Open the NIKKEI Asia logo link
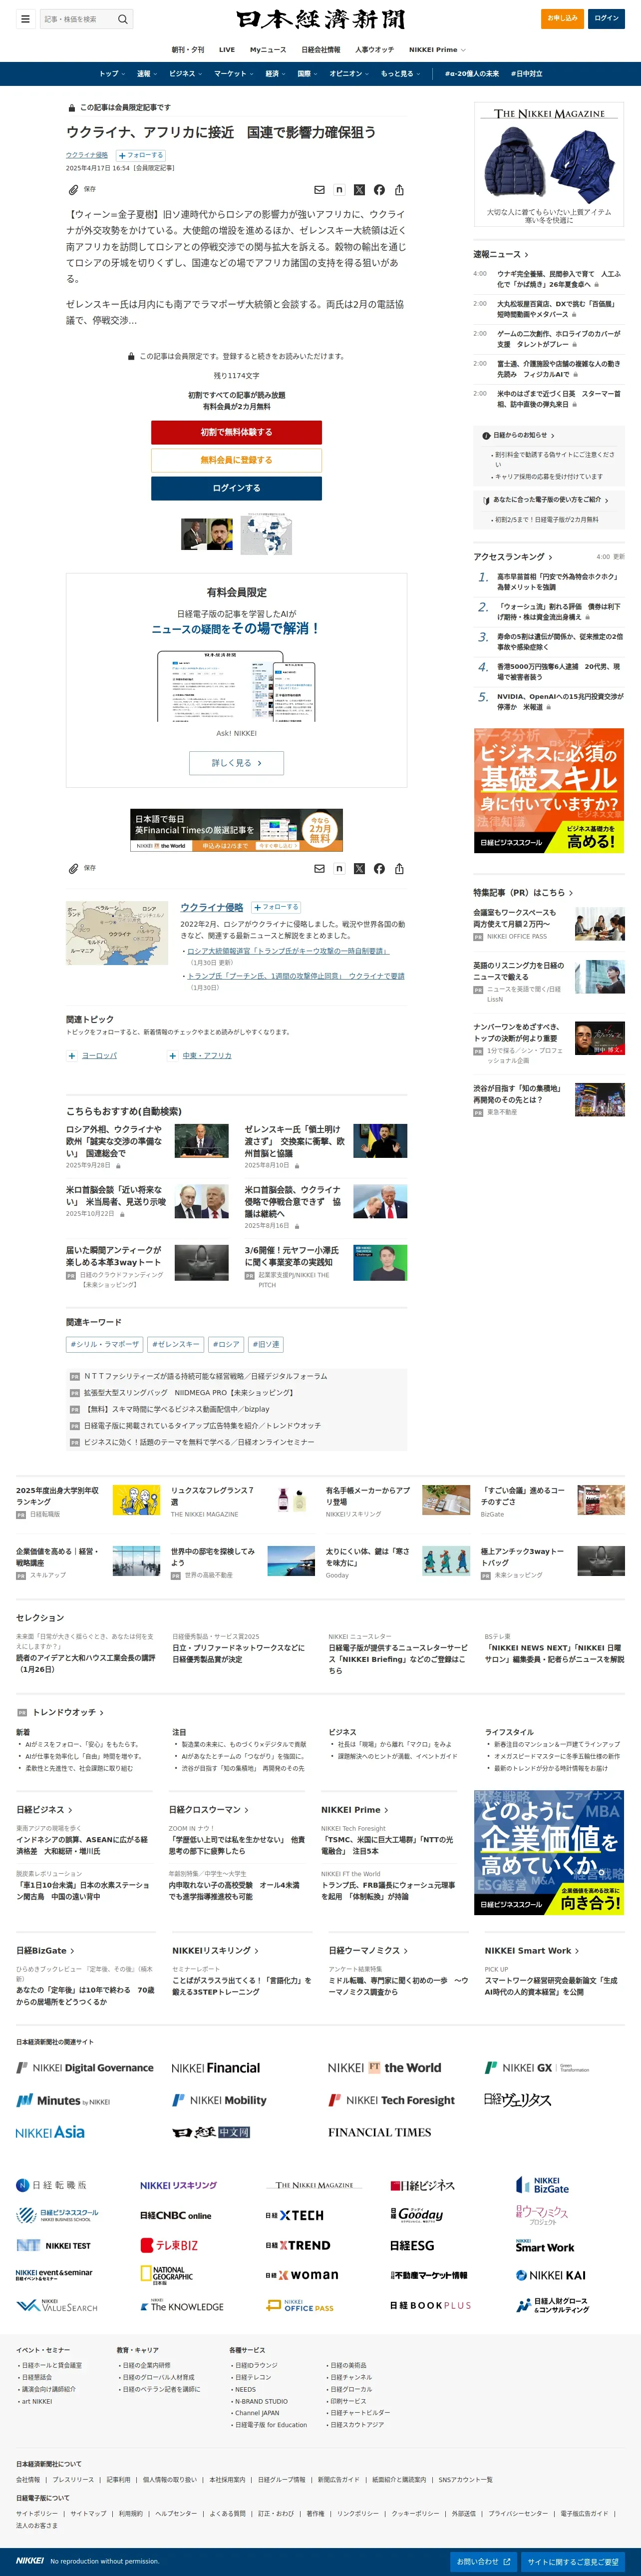 click(x=50, y=2132)
